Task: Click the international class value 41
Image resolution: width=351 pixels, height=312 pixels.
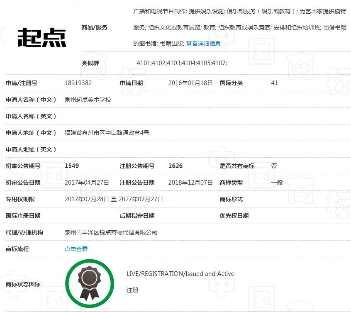Action: [x=274, y=83]
